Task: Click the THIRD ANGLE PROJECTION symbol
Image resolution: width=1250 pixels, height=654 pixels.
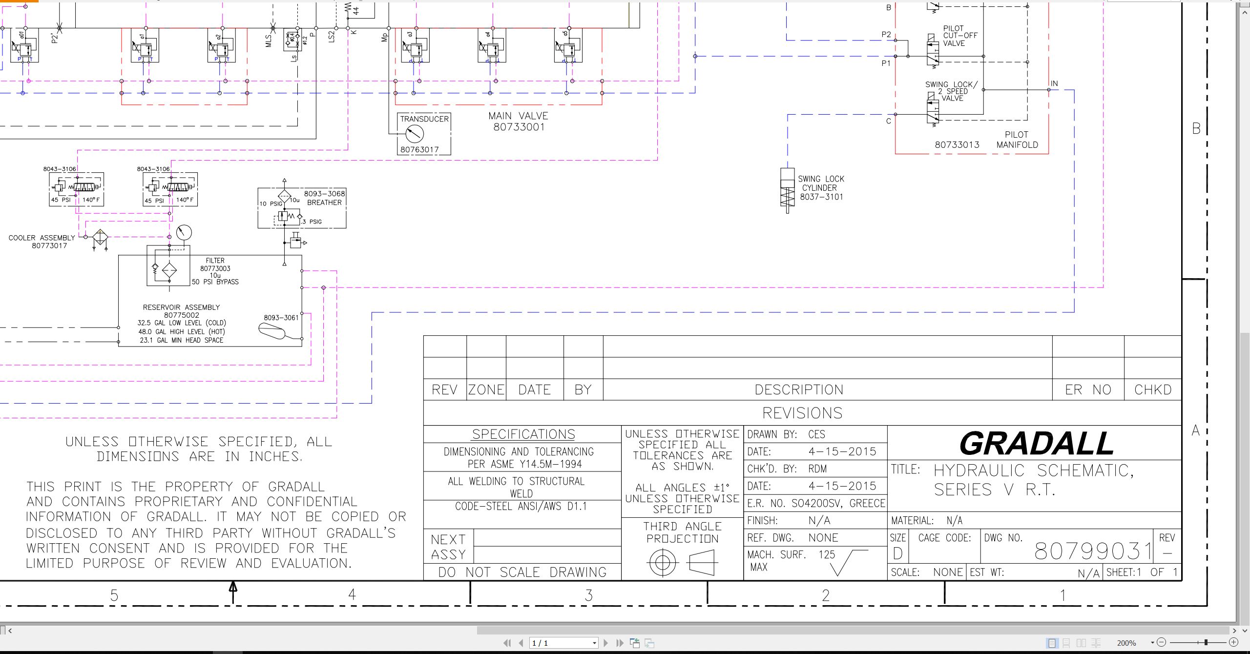Action: (x=682, y=563)
